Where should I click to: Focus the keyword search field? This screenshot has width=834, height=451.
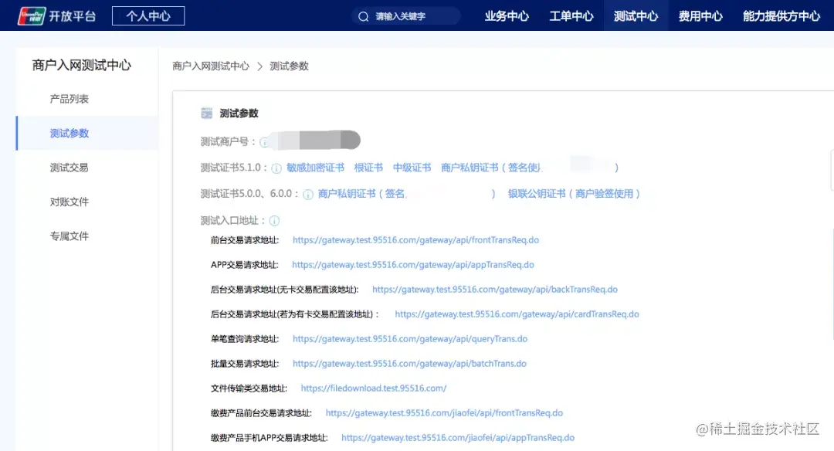tap(406, 16)
